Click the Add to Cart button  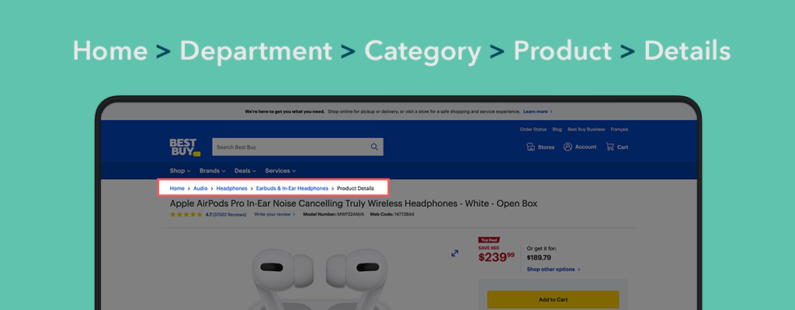(x=553, y=300)
